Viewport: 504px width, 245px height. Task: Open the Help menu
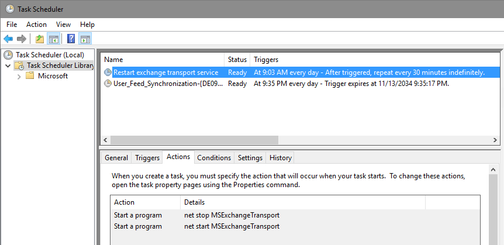coord(87,25)
